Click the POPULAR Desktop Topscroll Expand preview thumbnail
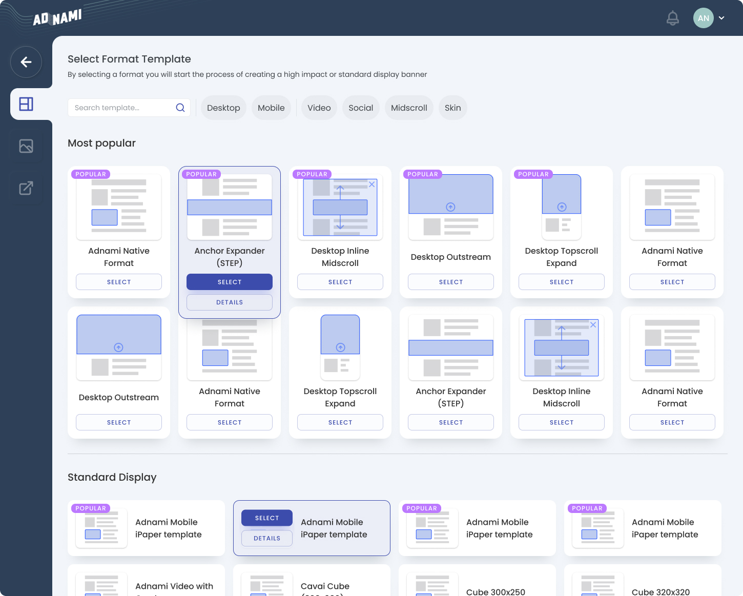This screenshot has width=743, height=596. click(x=562, y=207)
